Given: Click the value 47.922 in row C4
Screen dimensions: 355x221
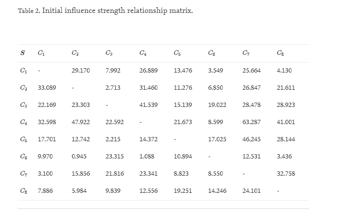Looking at the screenshot, I should coord(80,122).
